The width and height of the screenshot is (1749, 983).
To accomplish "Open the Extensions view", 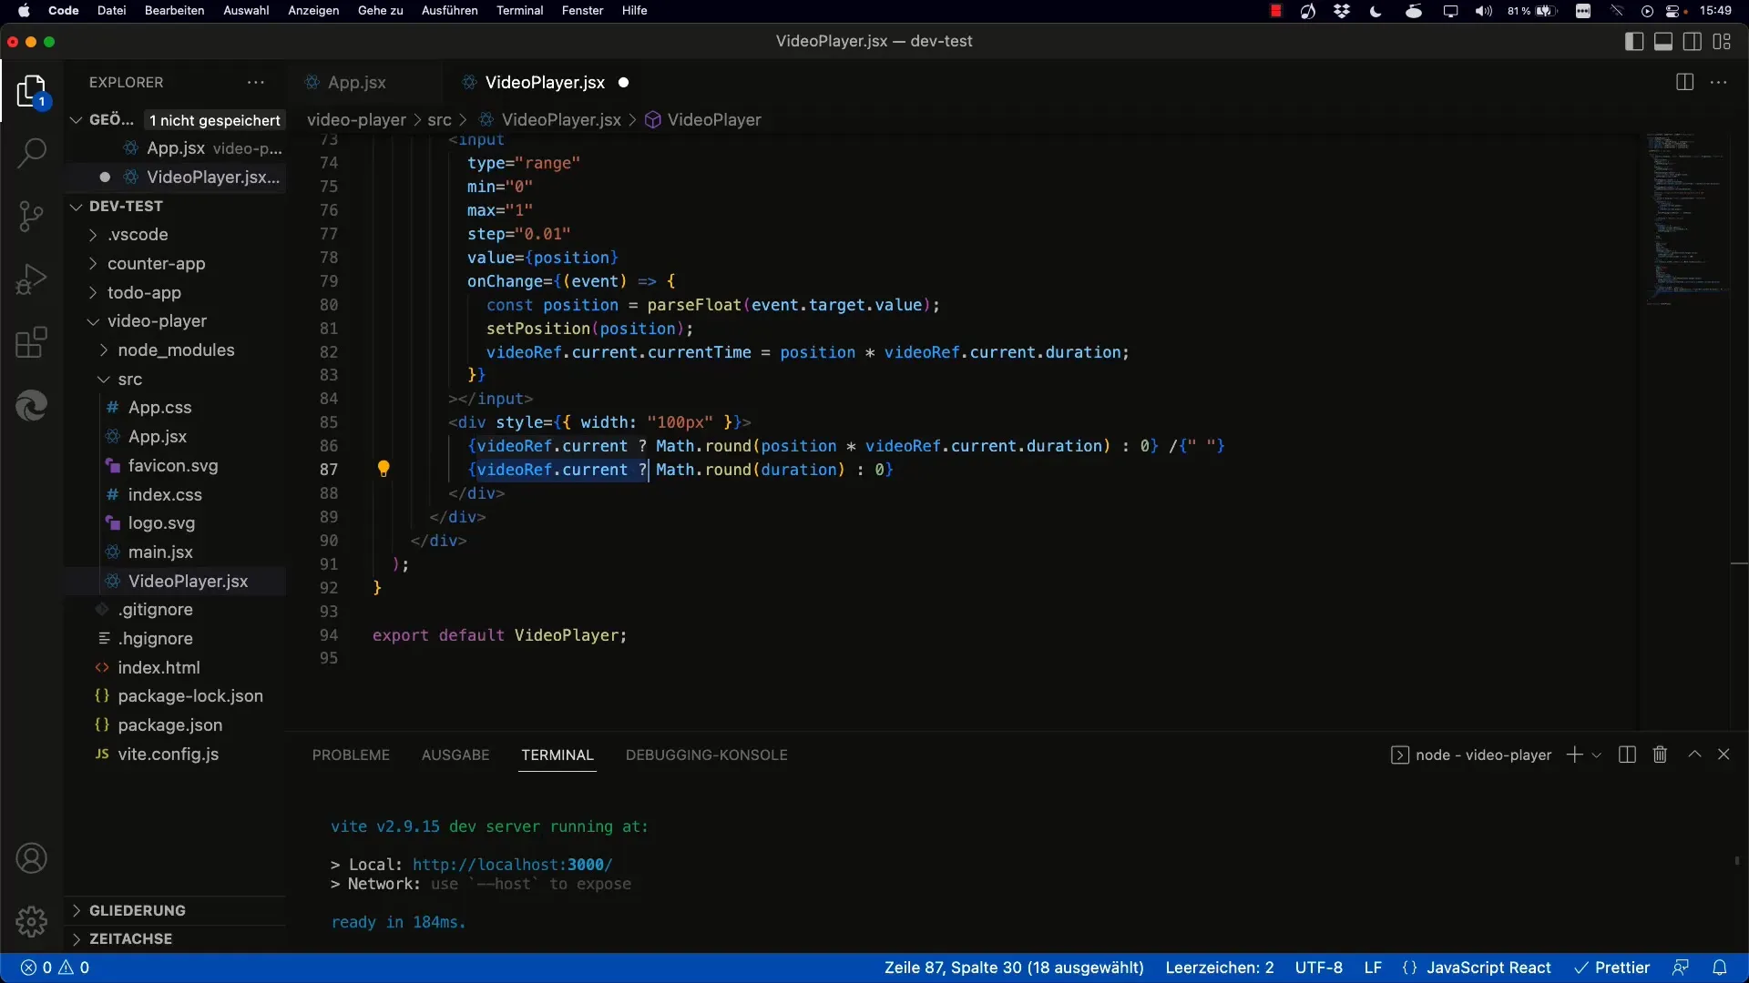I will tap(31, 343).
